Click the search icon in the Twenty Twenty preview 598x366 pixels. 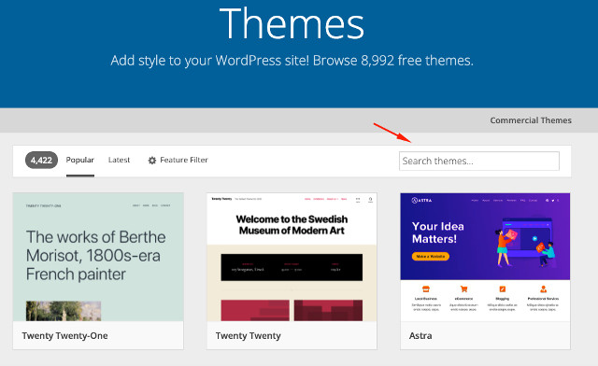click(370, 200)
